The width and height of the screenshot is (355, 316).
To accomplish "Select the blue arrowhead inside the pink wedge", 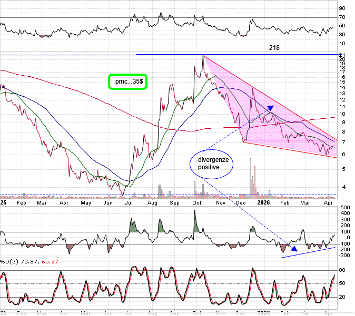I will pyautogui.click(x=270, y=109).
